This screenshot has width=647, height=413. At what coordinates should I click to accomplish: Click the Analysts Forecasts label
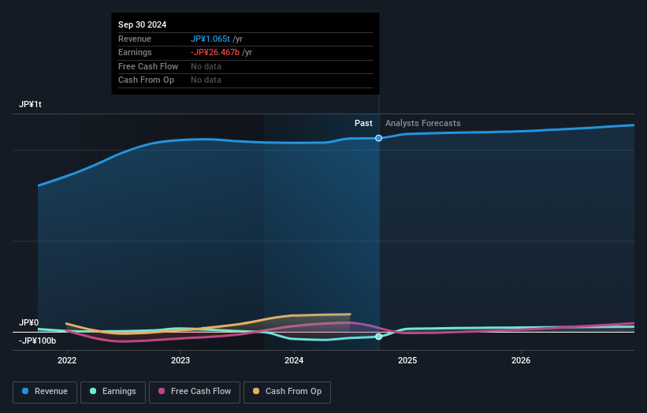coord(423,124)
